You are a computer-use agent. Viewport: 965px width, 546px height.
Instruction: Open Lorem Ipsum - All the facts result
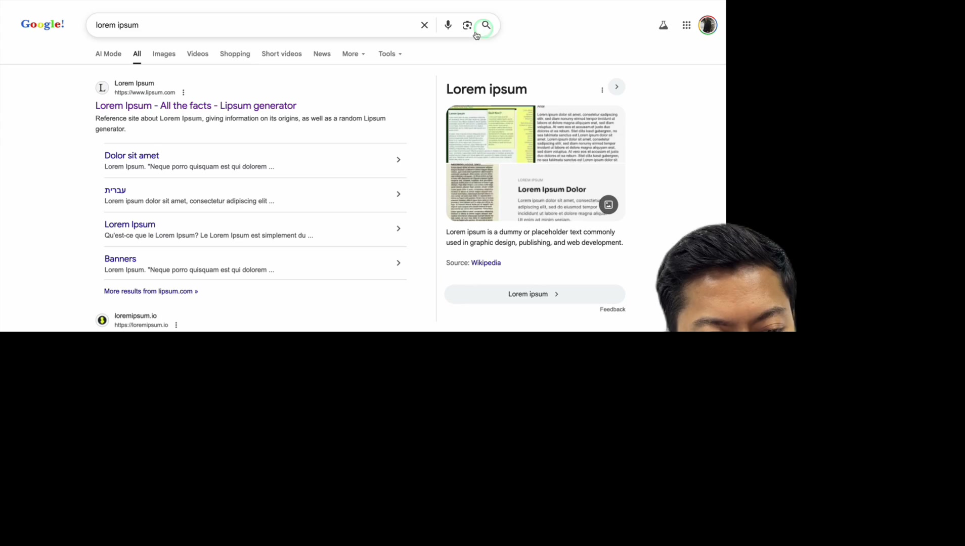(x=196, y=106)
